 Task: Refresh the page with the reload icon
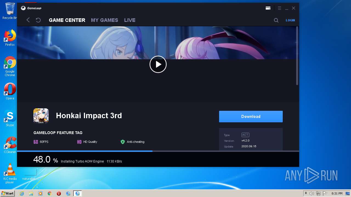[38, 20]
